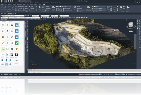The width and height of the screenshot is (141, 95).
Task: Open the Formato menu
Action: pos(21,3)
